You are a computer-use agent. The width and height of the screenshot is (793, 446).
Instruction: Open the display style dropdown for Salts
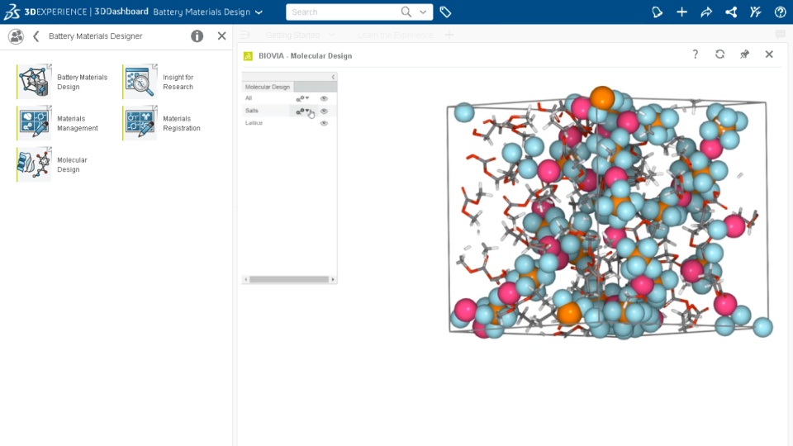pyautogui.click(x=302, y=111)
